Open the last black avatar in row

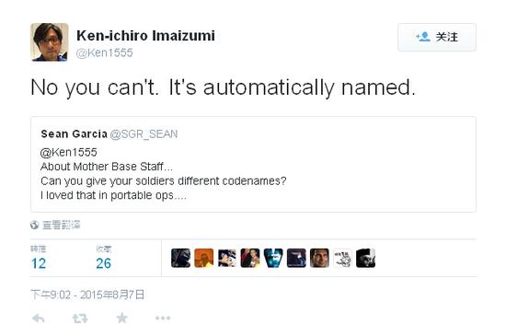pos(365,258)
